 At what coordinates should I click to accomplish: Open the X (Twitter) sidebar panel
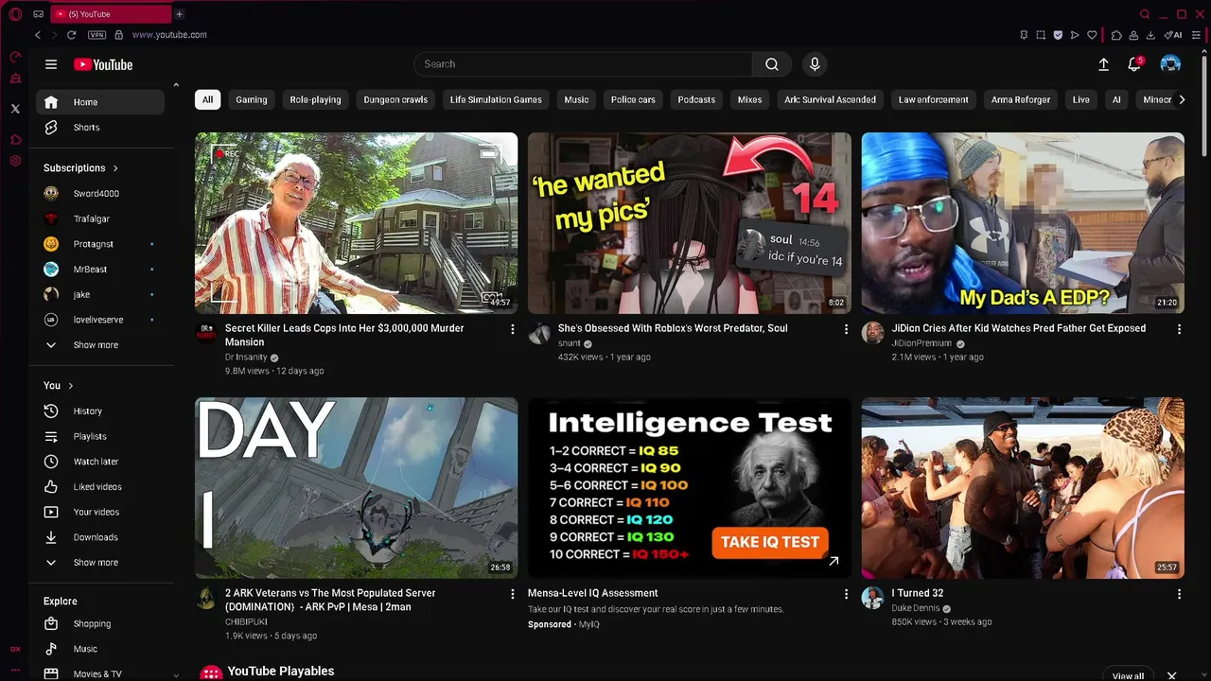(15, 109)
